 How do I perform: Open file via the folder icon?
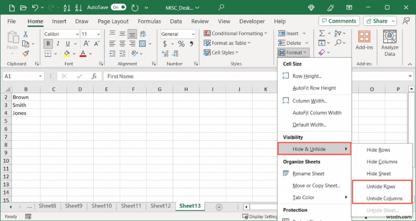[x=23, y=8]
